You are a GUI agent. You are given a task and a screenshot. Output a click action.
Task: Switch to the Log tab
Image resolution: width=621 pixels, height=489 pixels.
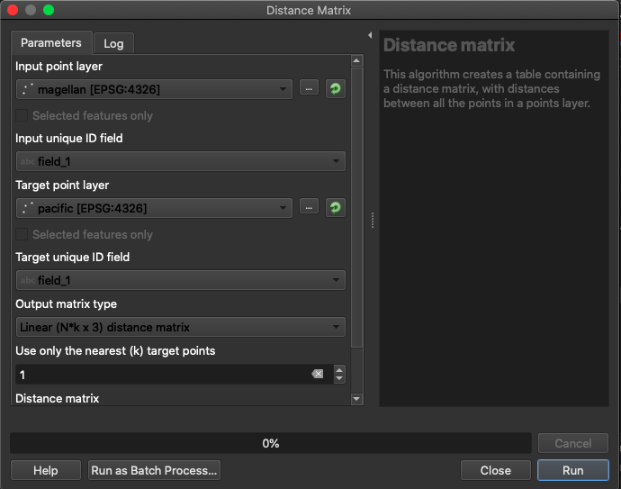pyautogui.click(x=113, y=43)
